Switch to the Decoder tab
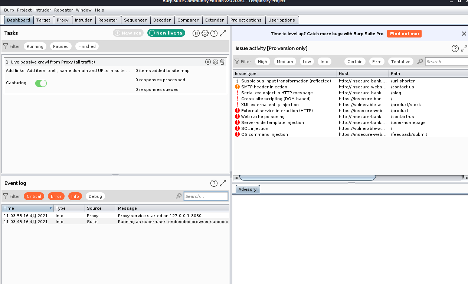The image size is (468, 284). click(x=162, y=20)
